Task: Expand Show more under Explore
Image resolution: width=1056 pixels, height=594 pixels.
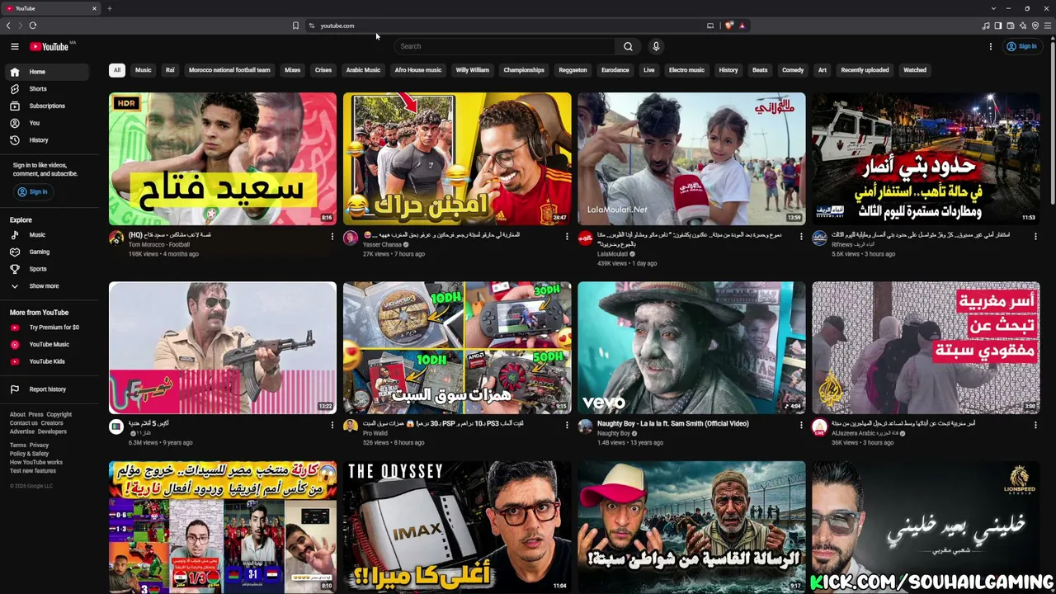Action: click(x=45, y=286)
